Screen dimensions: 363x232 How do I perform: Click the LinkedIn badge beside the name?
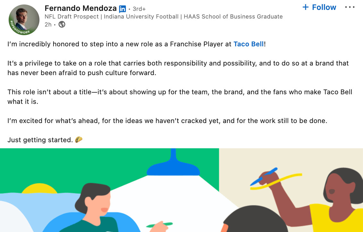click(x=122, y=9)
